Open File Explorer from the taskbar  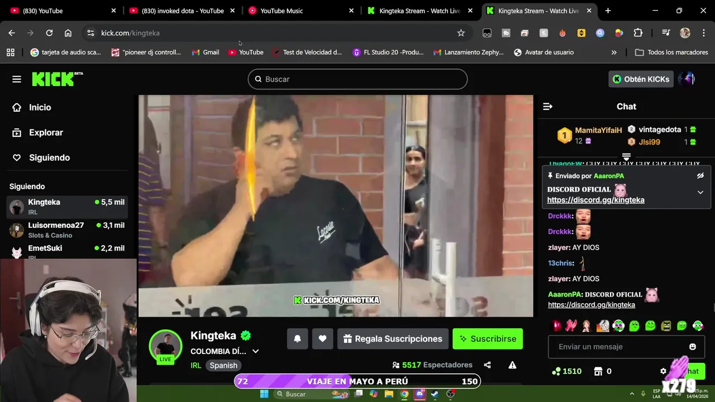point(389,394)
